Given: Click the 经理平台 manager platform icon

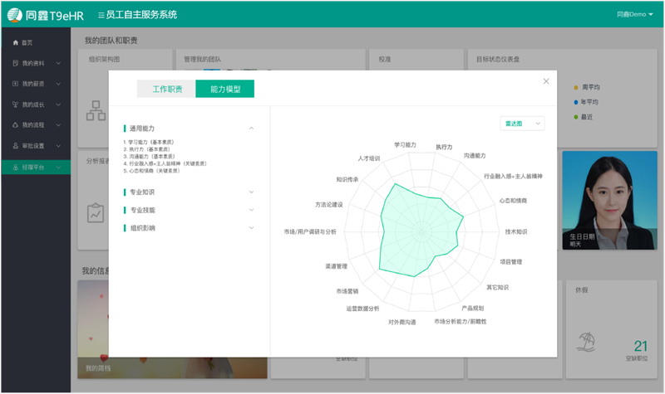Looking at the screenshot, I should 15,168.
